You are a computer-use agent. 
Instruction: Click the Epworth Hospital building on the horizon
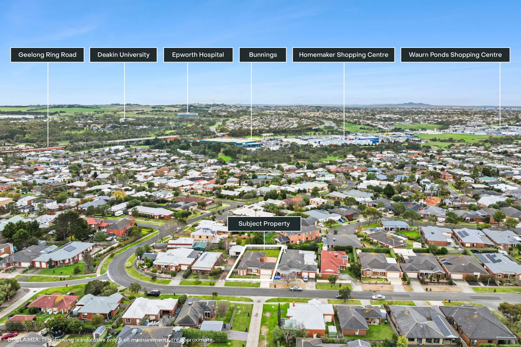(187, 115)
